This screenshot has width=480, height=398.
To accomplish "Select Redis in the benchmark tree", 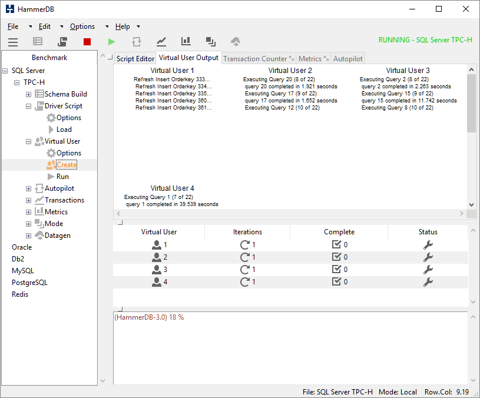I will (20, 294).
